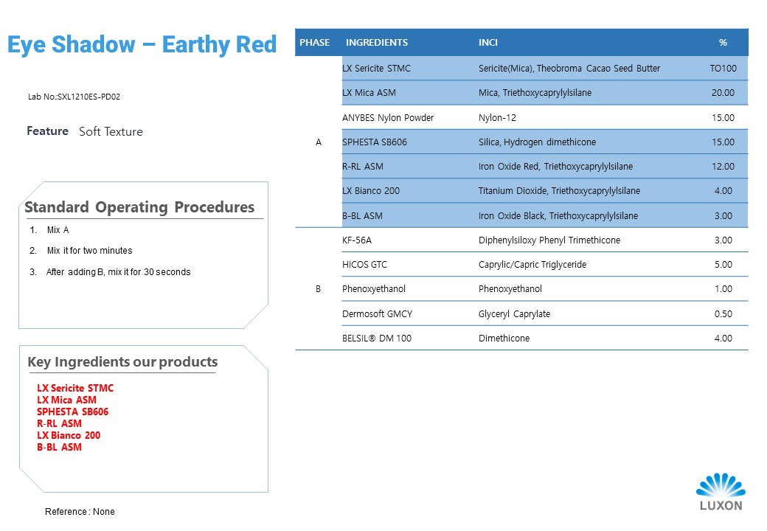The width and height of the screenshot is (767, 531).
Task: Click 'Reference : None' text
Action: click(x=80, y=511)
